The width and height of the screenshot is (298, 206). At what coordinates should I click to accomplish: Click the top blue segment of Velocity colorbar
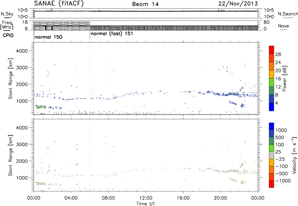(272, 126)
